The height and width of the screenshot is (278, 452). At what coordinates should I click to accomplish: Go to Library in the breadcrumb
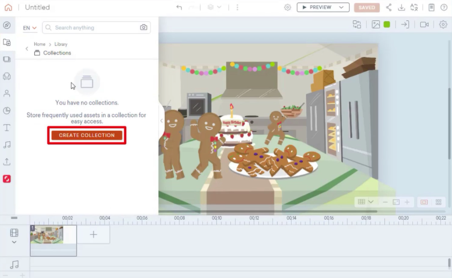click(61, 44)
